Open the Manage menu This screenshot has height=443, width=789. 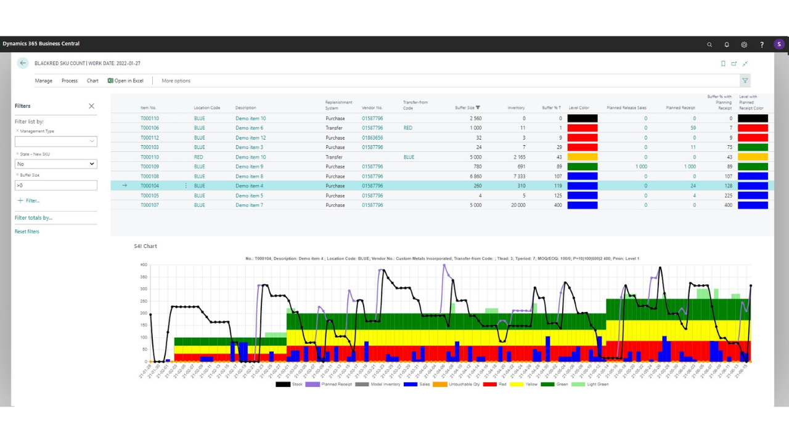44,81
